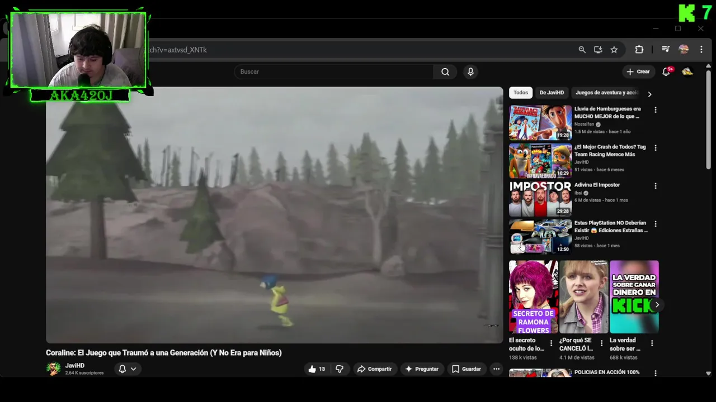716x402 pixels.
Task: Click the Compartir button
Action: coord(374,369)
